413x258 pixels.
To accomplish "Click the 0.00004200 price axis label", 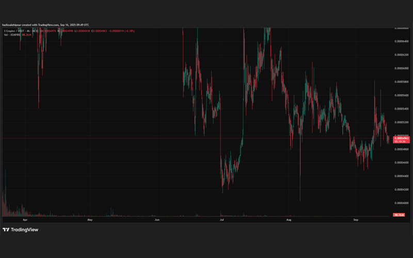I will click(402, 189).
